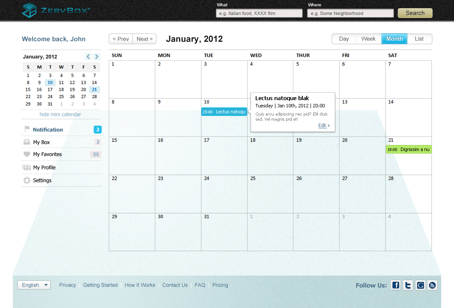This screenshot has height=308, width=454.
Task: Switch to Week view
Action: [x=368, y=39]
